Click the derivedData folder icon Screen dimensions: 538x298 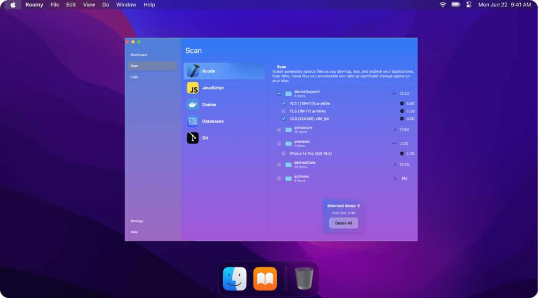coord(289,165)
